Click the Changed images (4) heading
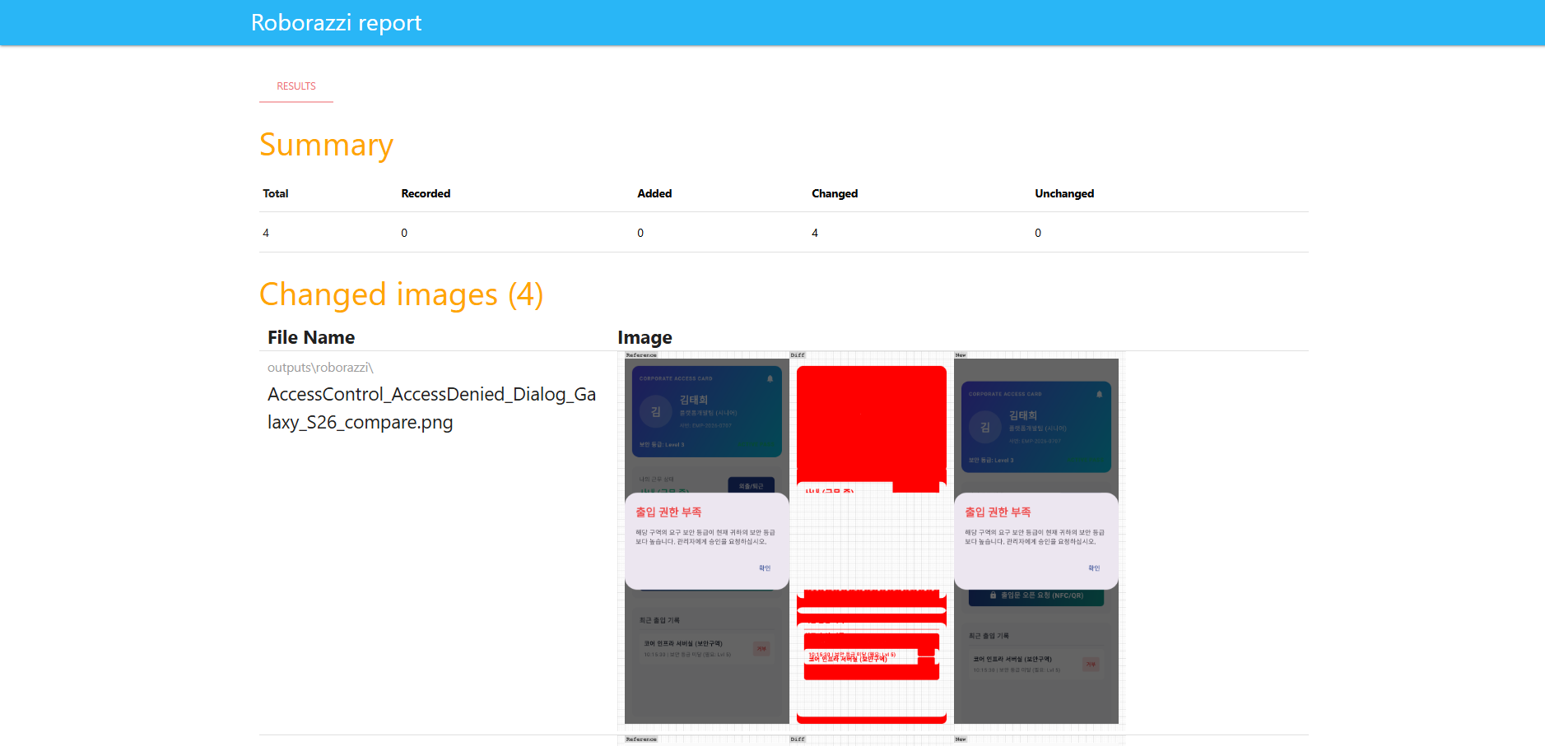Viewport: 1545px width, 746px height. pyautogui.click(x=401, y=294)
